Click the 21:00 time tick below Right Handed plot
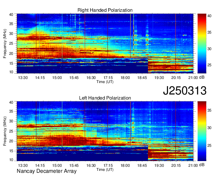The image size is (215, 175). (x=193, y=78)
